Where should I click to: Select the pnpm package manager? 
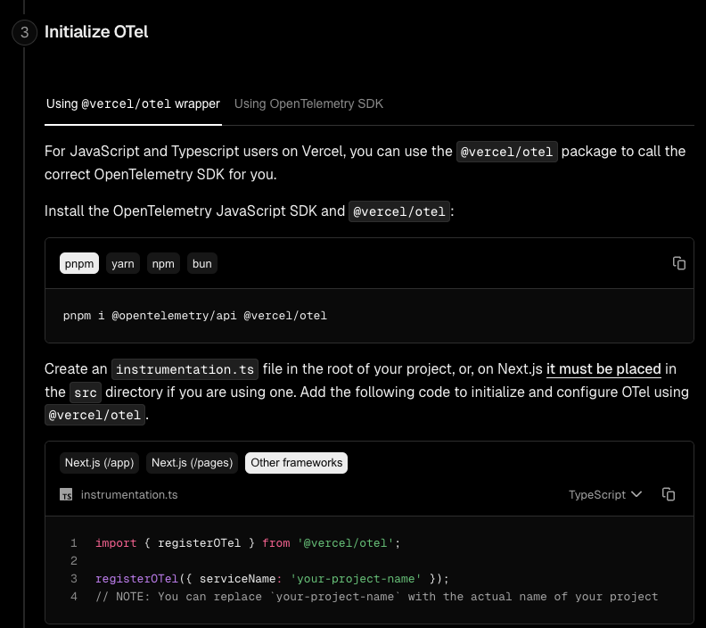tap(79, 263)
